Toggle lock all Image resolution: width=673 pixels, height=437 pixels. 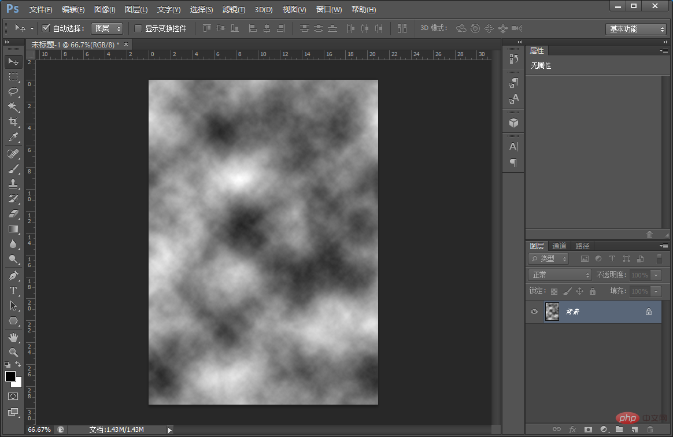point(592,291)
